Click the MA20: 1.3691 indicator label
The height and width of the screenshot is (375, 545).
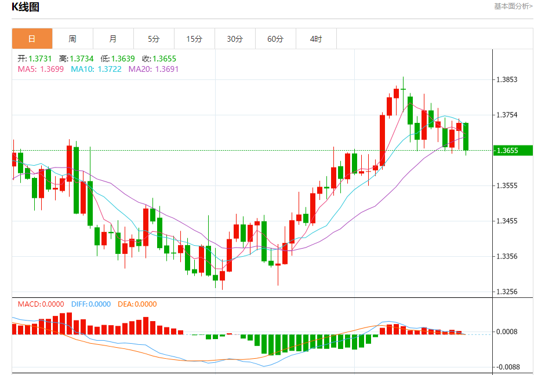click(154, 69)
